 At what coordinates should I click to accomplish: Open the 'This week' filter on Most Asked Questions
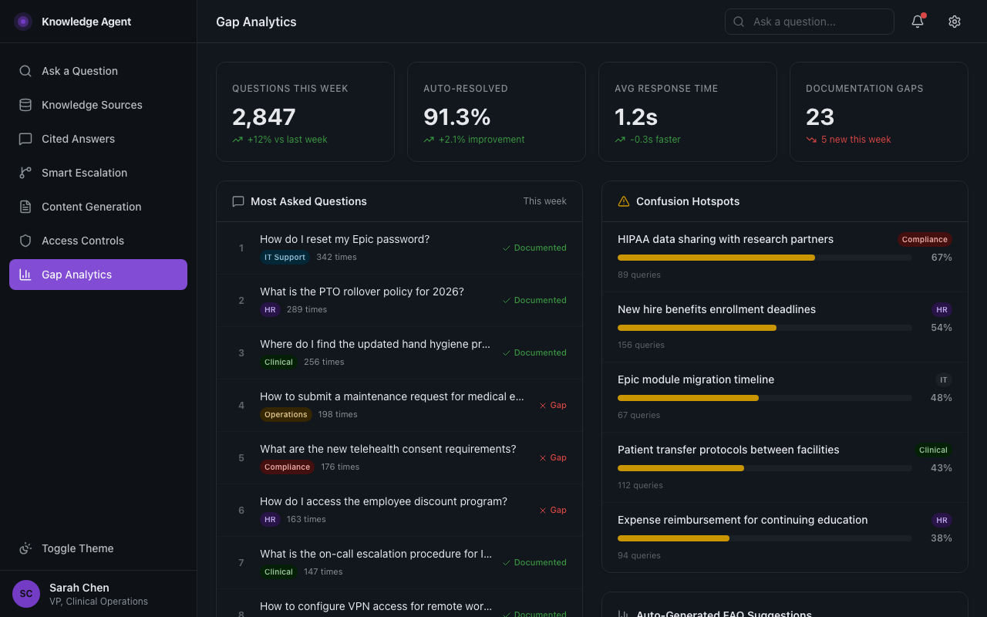[x=544, y=201]
